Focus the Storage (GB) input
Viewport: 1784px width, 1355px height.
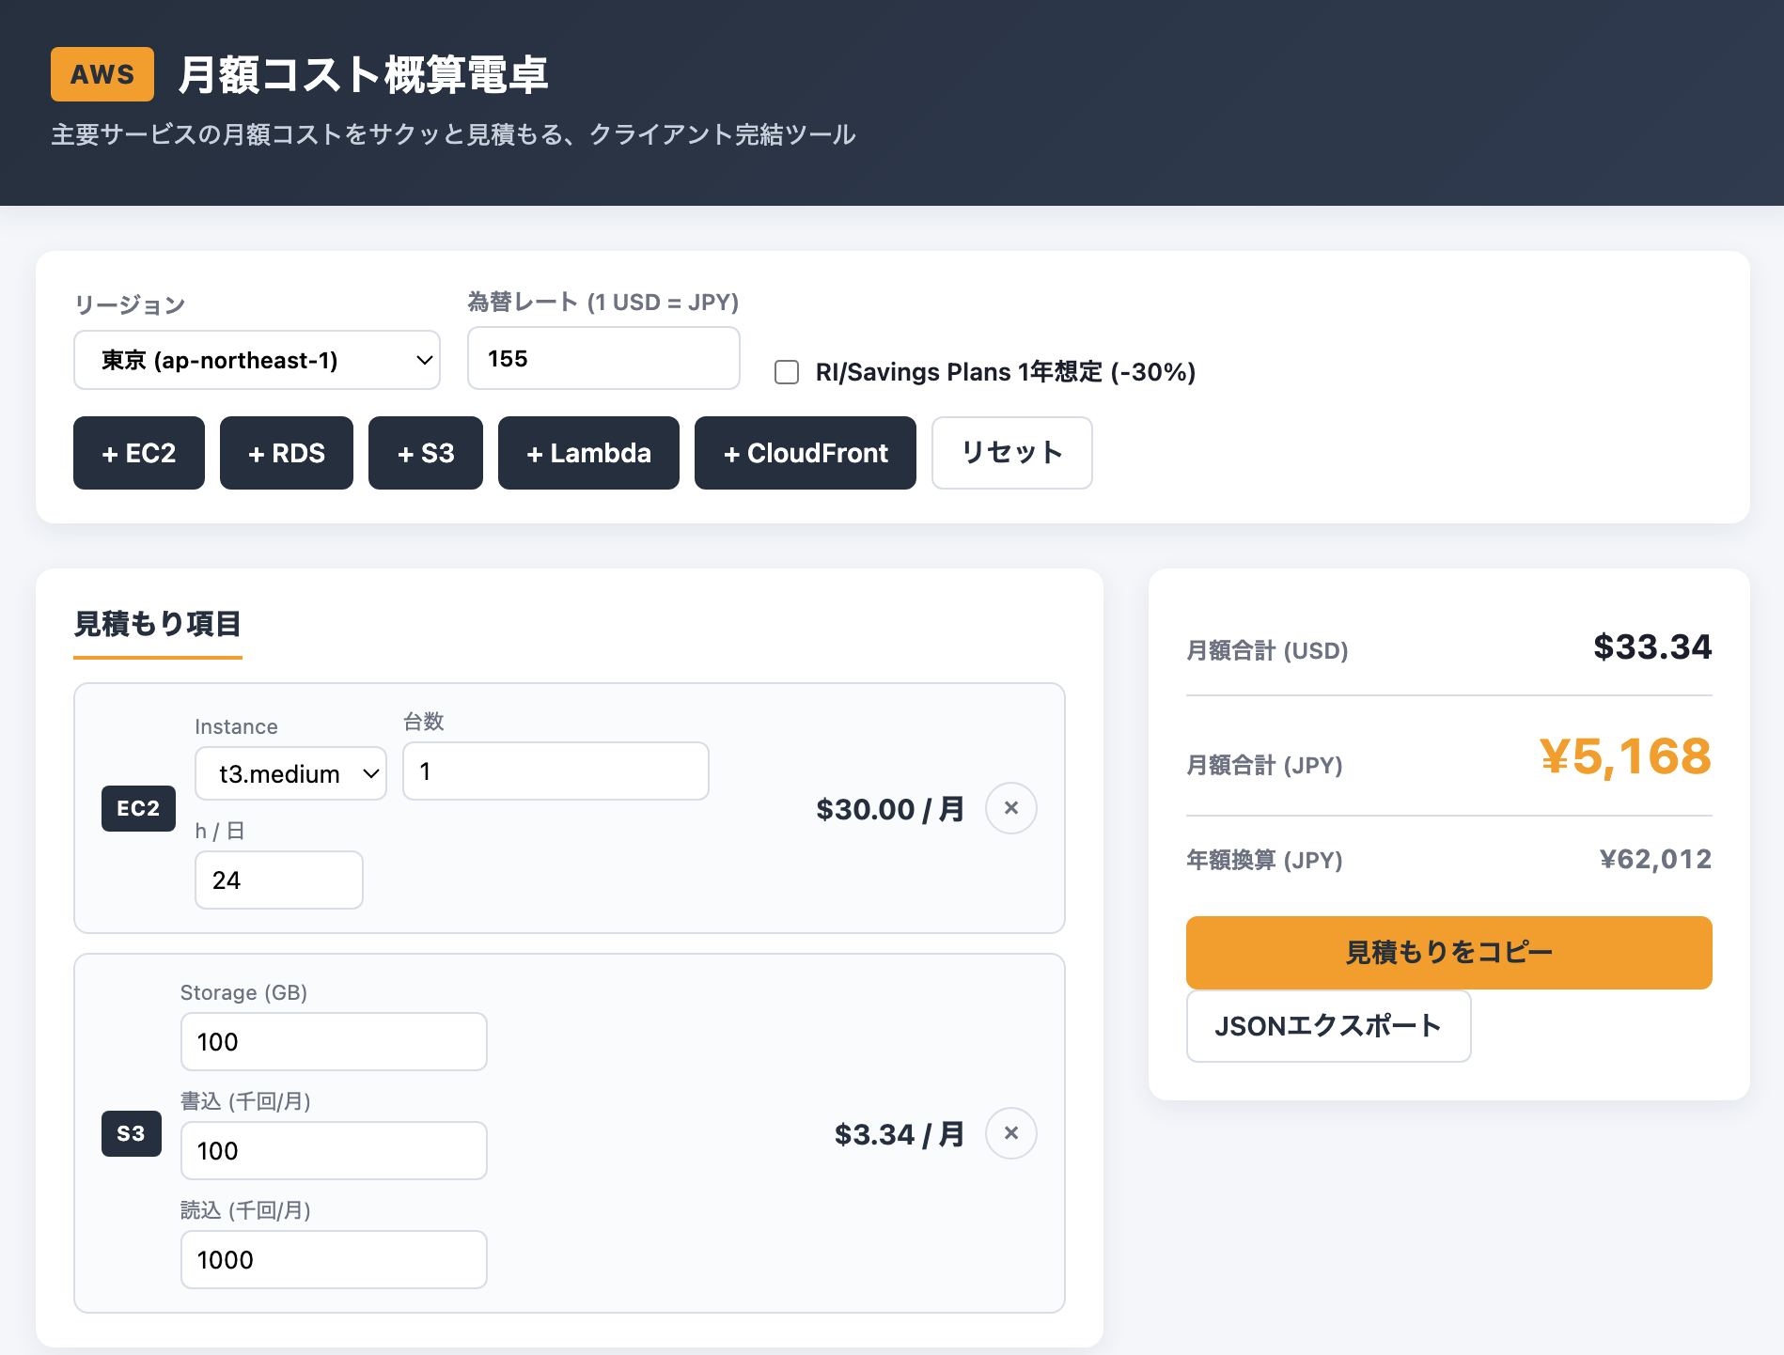(334, 1042)
